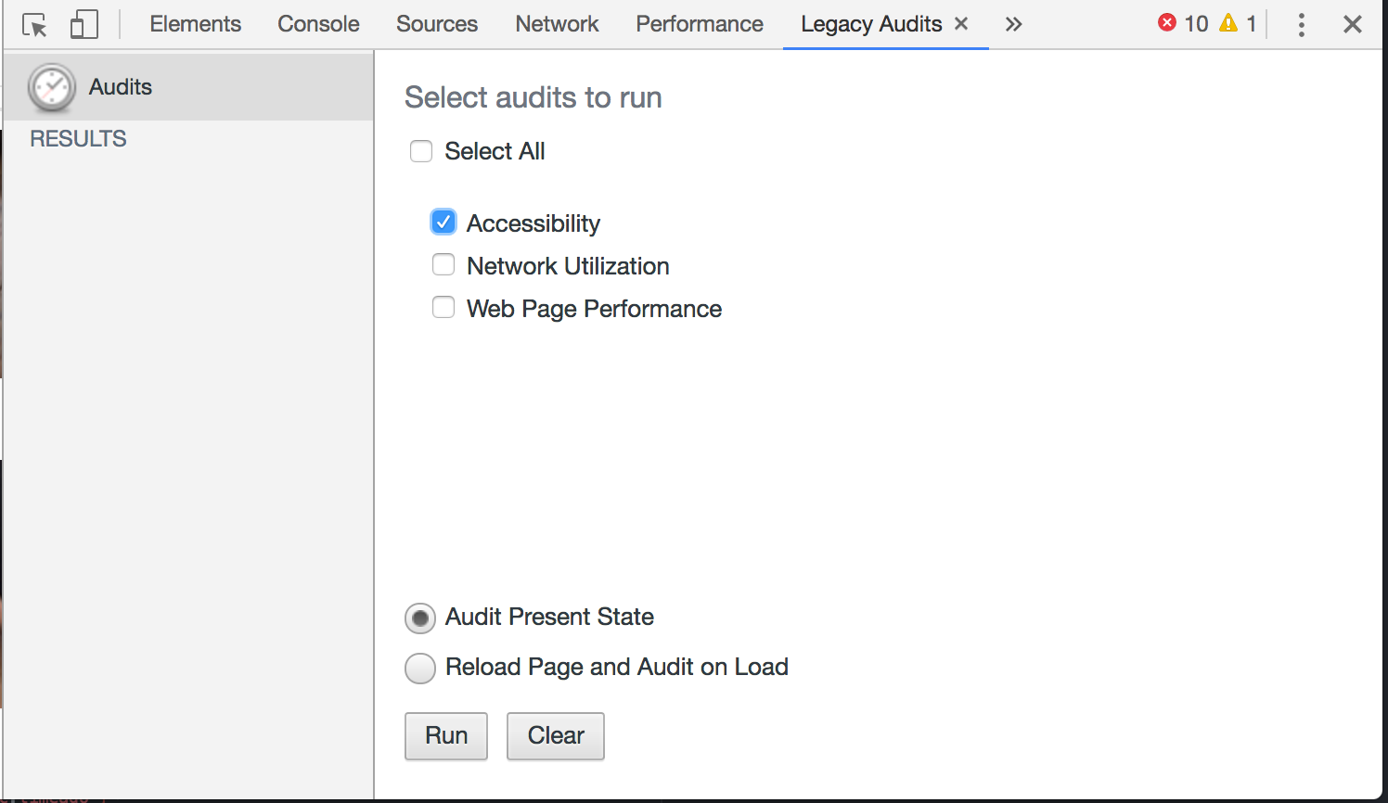The image size is (1388, 803).
Task: Click the Run button
Action: [446, 736]
